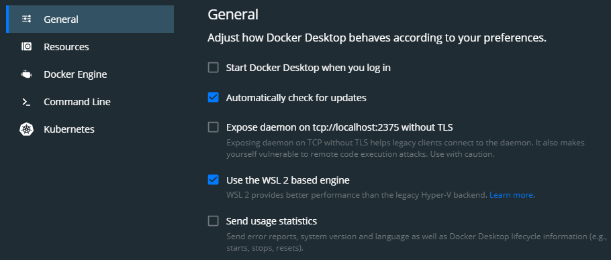Click the 'Send usage statistics' label text
Image resolution: width=611 pixels, height=260 pixels.
point(271,221)
